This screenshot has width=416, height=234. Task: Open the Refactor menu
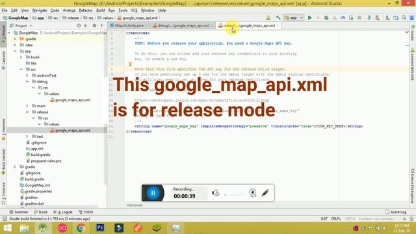(86, 10)
